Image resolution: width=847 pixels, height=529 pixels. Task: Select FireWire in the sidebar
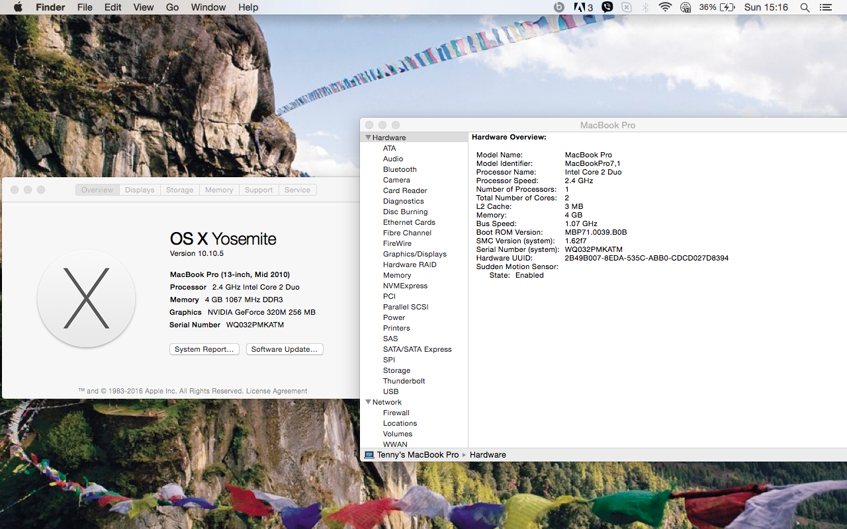click(397, 243)
